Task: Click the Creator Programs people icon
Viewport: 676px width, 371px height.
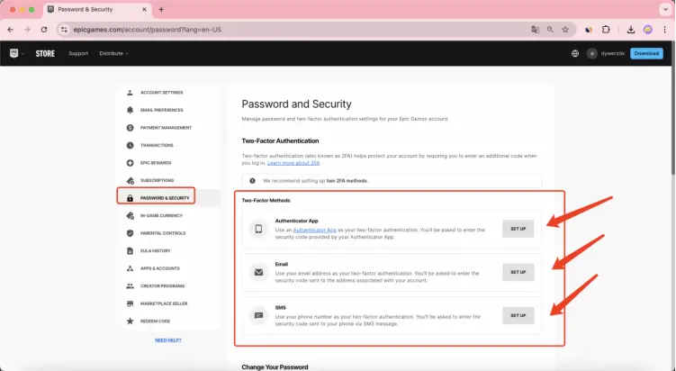Action: click(130, 286)
